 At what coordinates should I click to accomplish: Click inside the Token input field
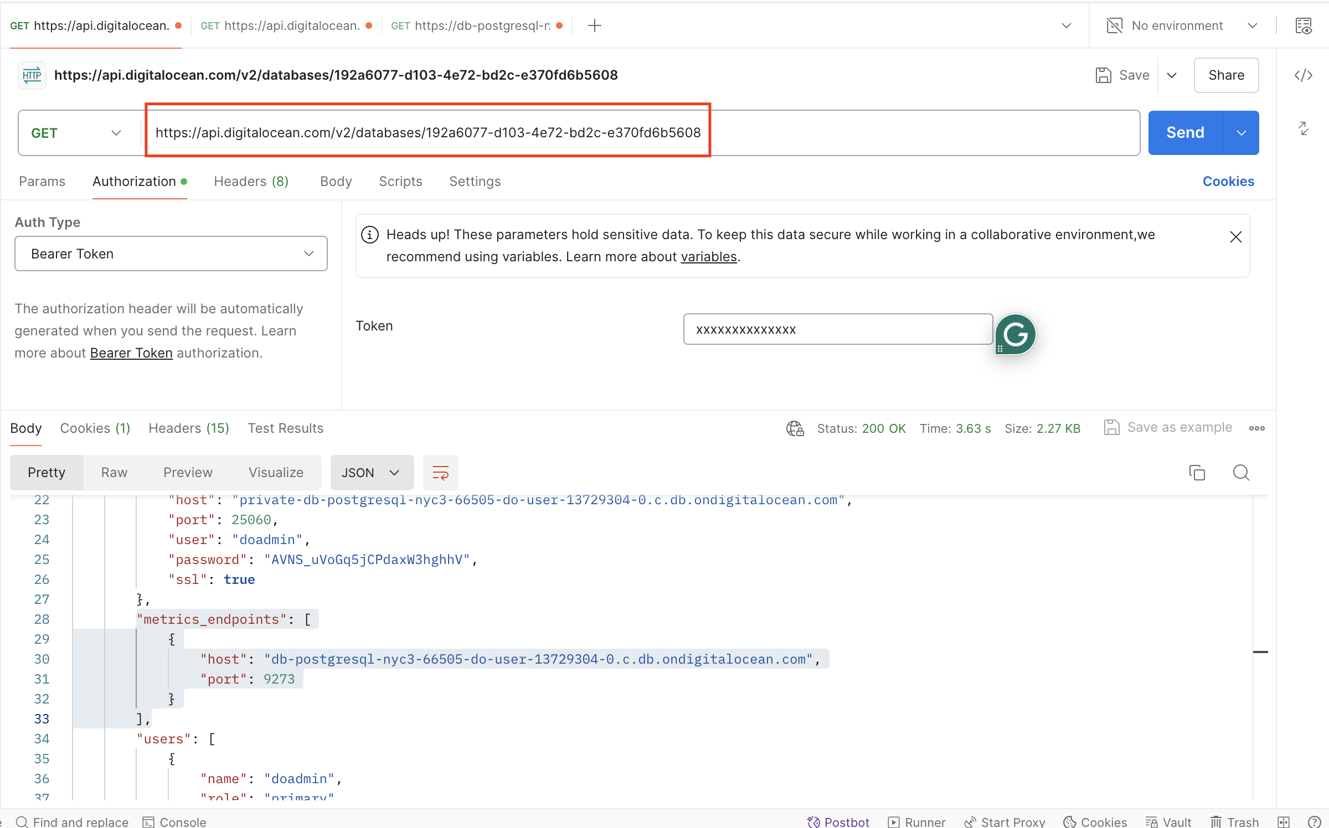(837, 330)
